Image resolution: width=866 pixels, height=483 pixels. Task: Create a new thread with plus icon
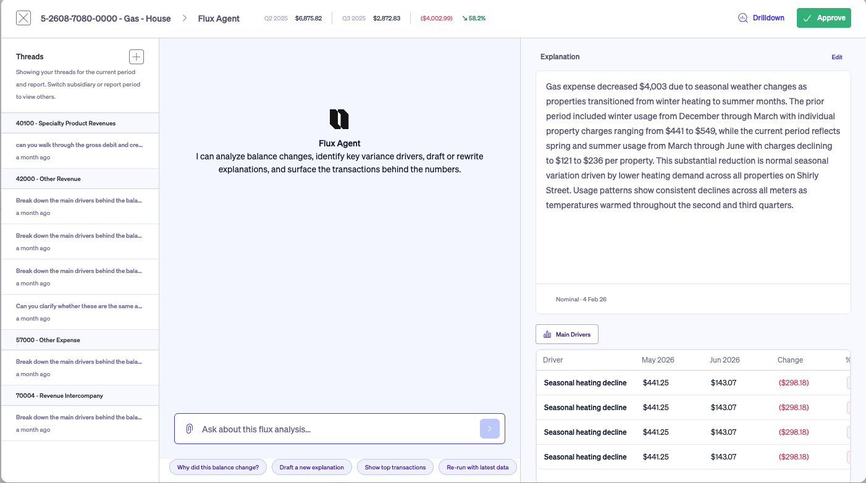pos(137,57)
